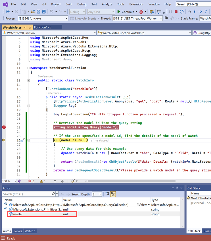Click in the Autos search field
The width and height of the screenshot is (211, 241).
pos(27,194)
